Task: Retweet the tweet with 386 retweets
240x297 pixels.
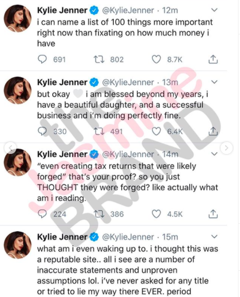Action: (x=99, y=214)
